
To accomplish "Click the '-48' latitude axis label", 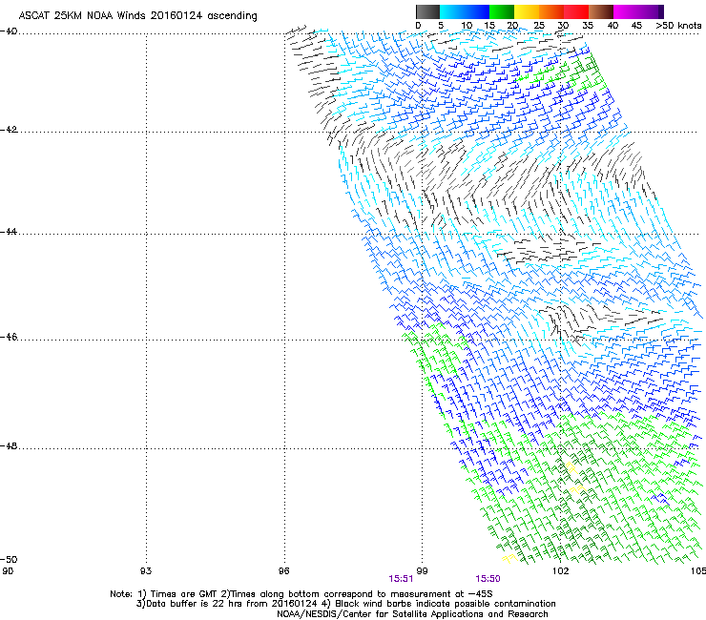I will 9,445.
